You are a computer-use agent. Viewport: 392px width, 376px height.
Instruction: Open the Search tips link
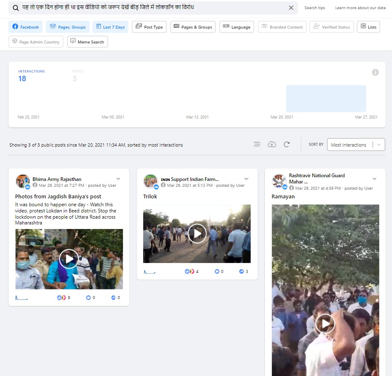(315, 8)
